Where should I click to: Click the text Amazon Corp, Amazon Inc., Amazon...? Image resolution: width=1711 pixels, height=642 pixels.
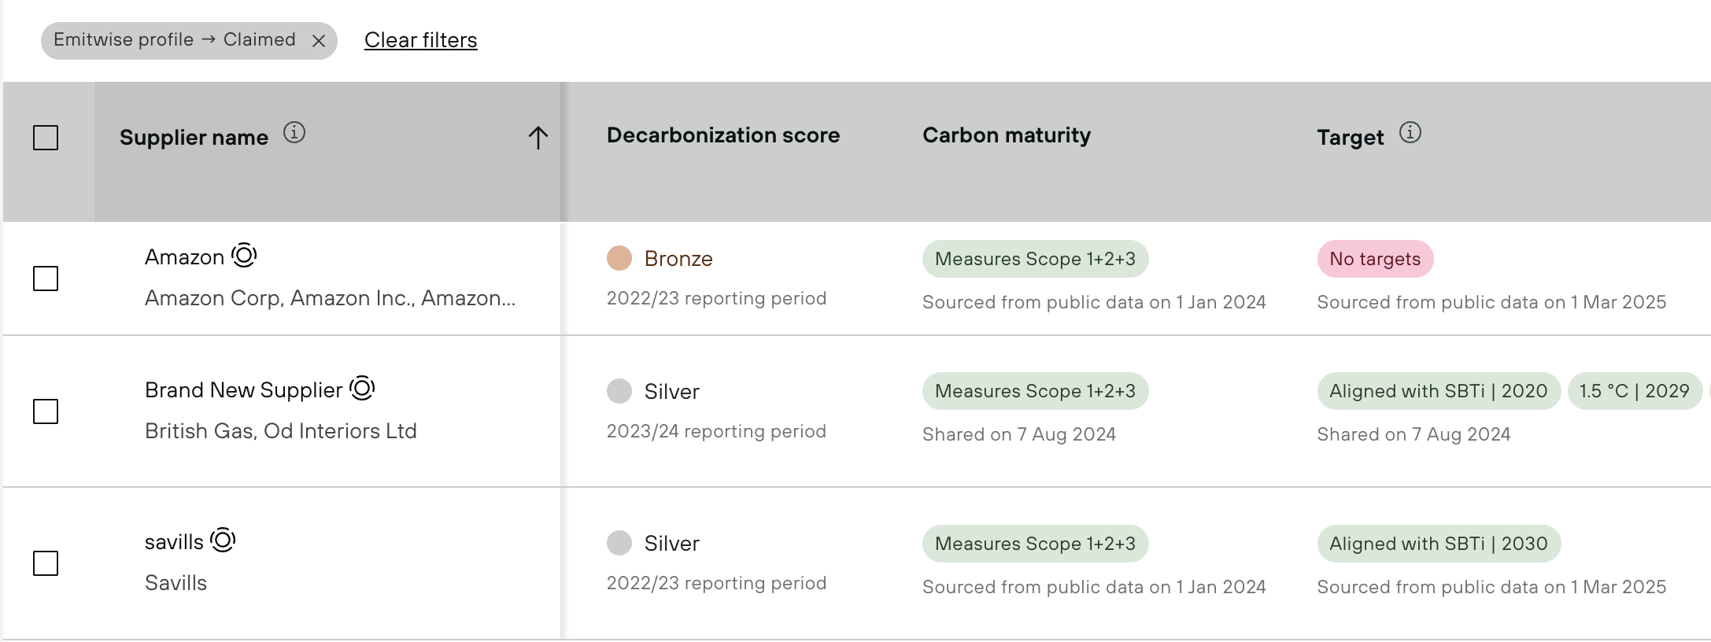(331, 298)
